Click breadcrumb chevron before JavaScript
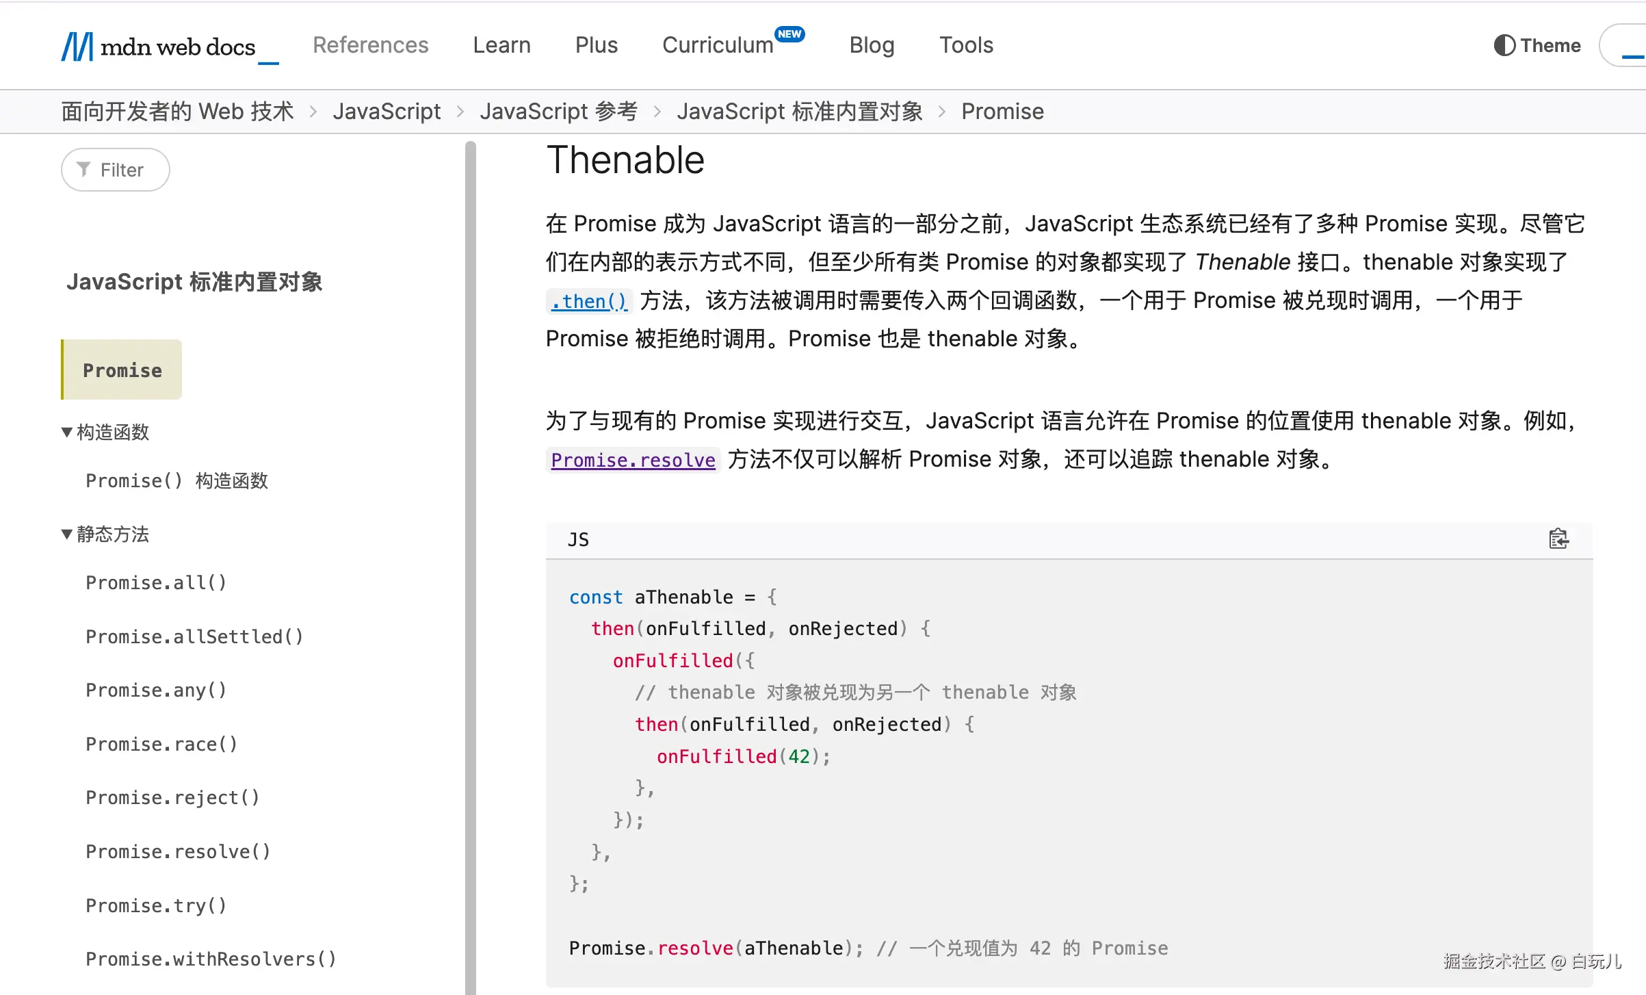Image resolution: width=1646 pixels, height=995 pixels. point(313,112)
